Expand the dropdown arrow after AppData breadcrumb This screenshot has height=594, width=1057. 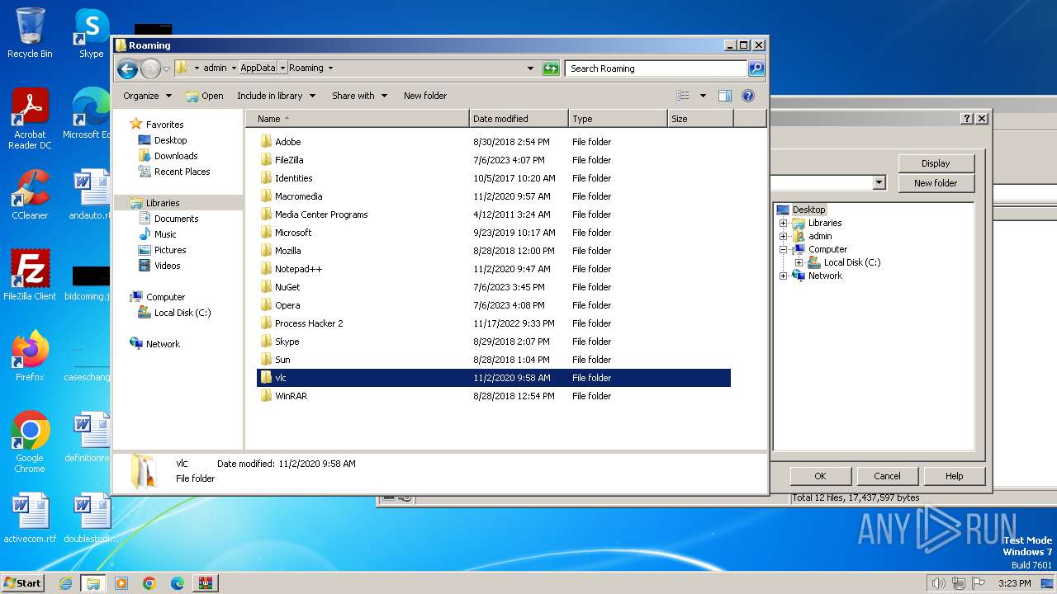pos(282,68)
